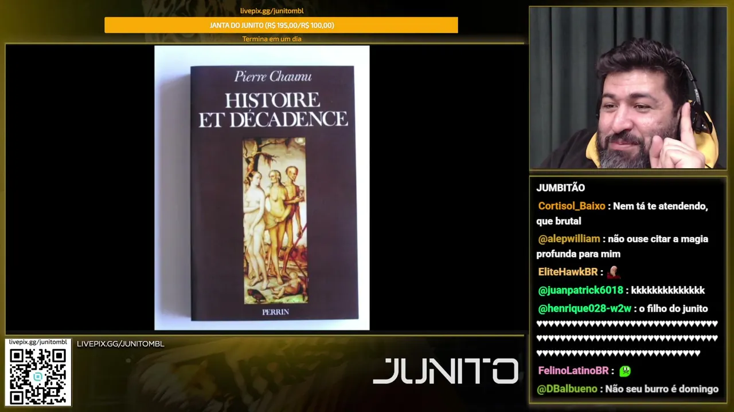This screenshot has width=734, height=412.
Task: Click the 'Não seu burro é domingo' message
Action: pos(662,389)
